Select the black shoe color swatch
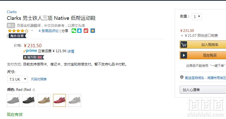Screen dimensions: 226x119 (x=29, y=100)
